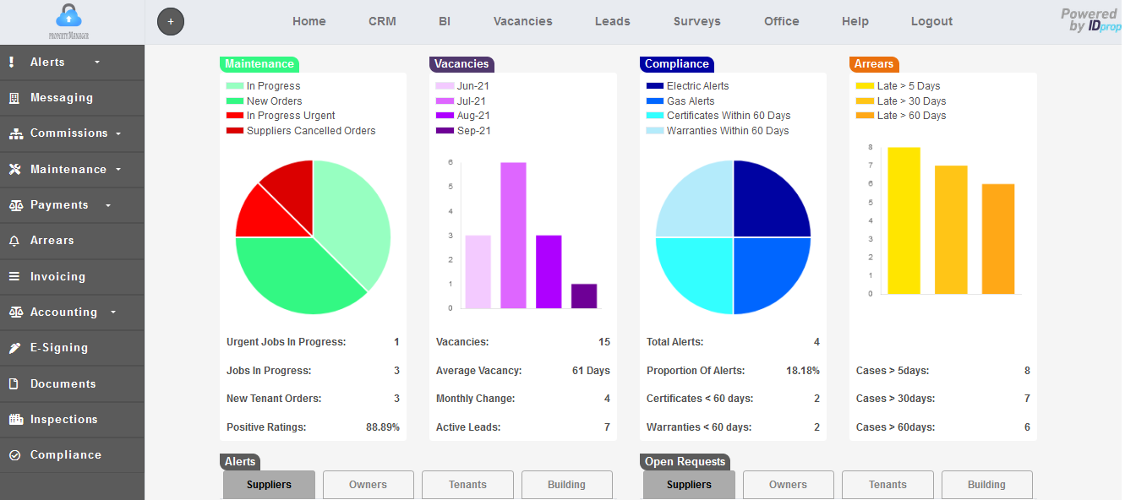This screenshot has width=1125, height=500.
Task: Click the E-Signing pencil icon
Action: pyautogui.click(x=14, y=347)
